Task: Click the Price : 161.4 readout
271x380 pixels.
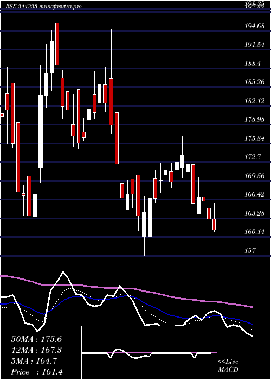Action: point(37,372)
